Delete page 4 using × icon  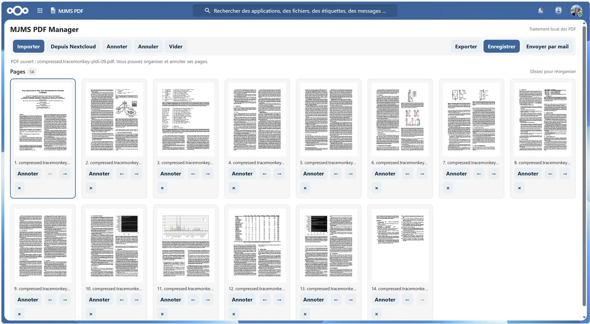point(234,188)
